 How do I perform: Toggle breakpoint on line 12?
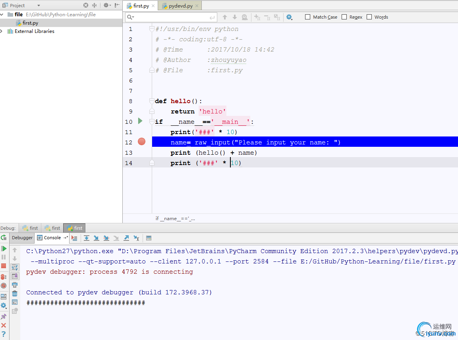[142, 142]
